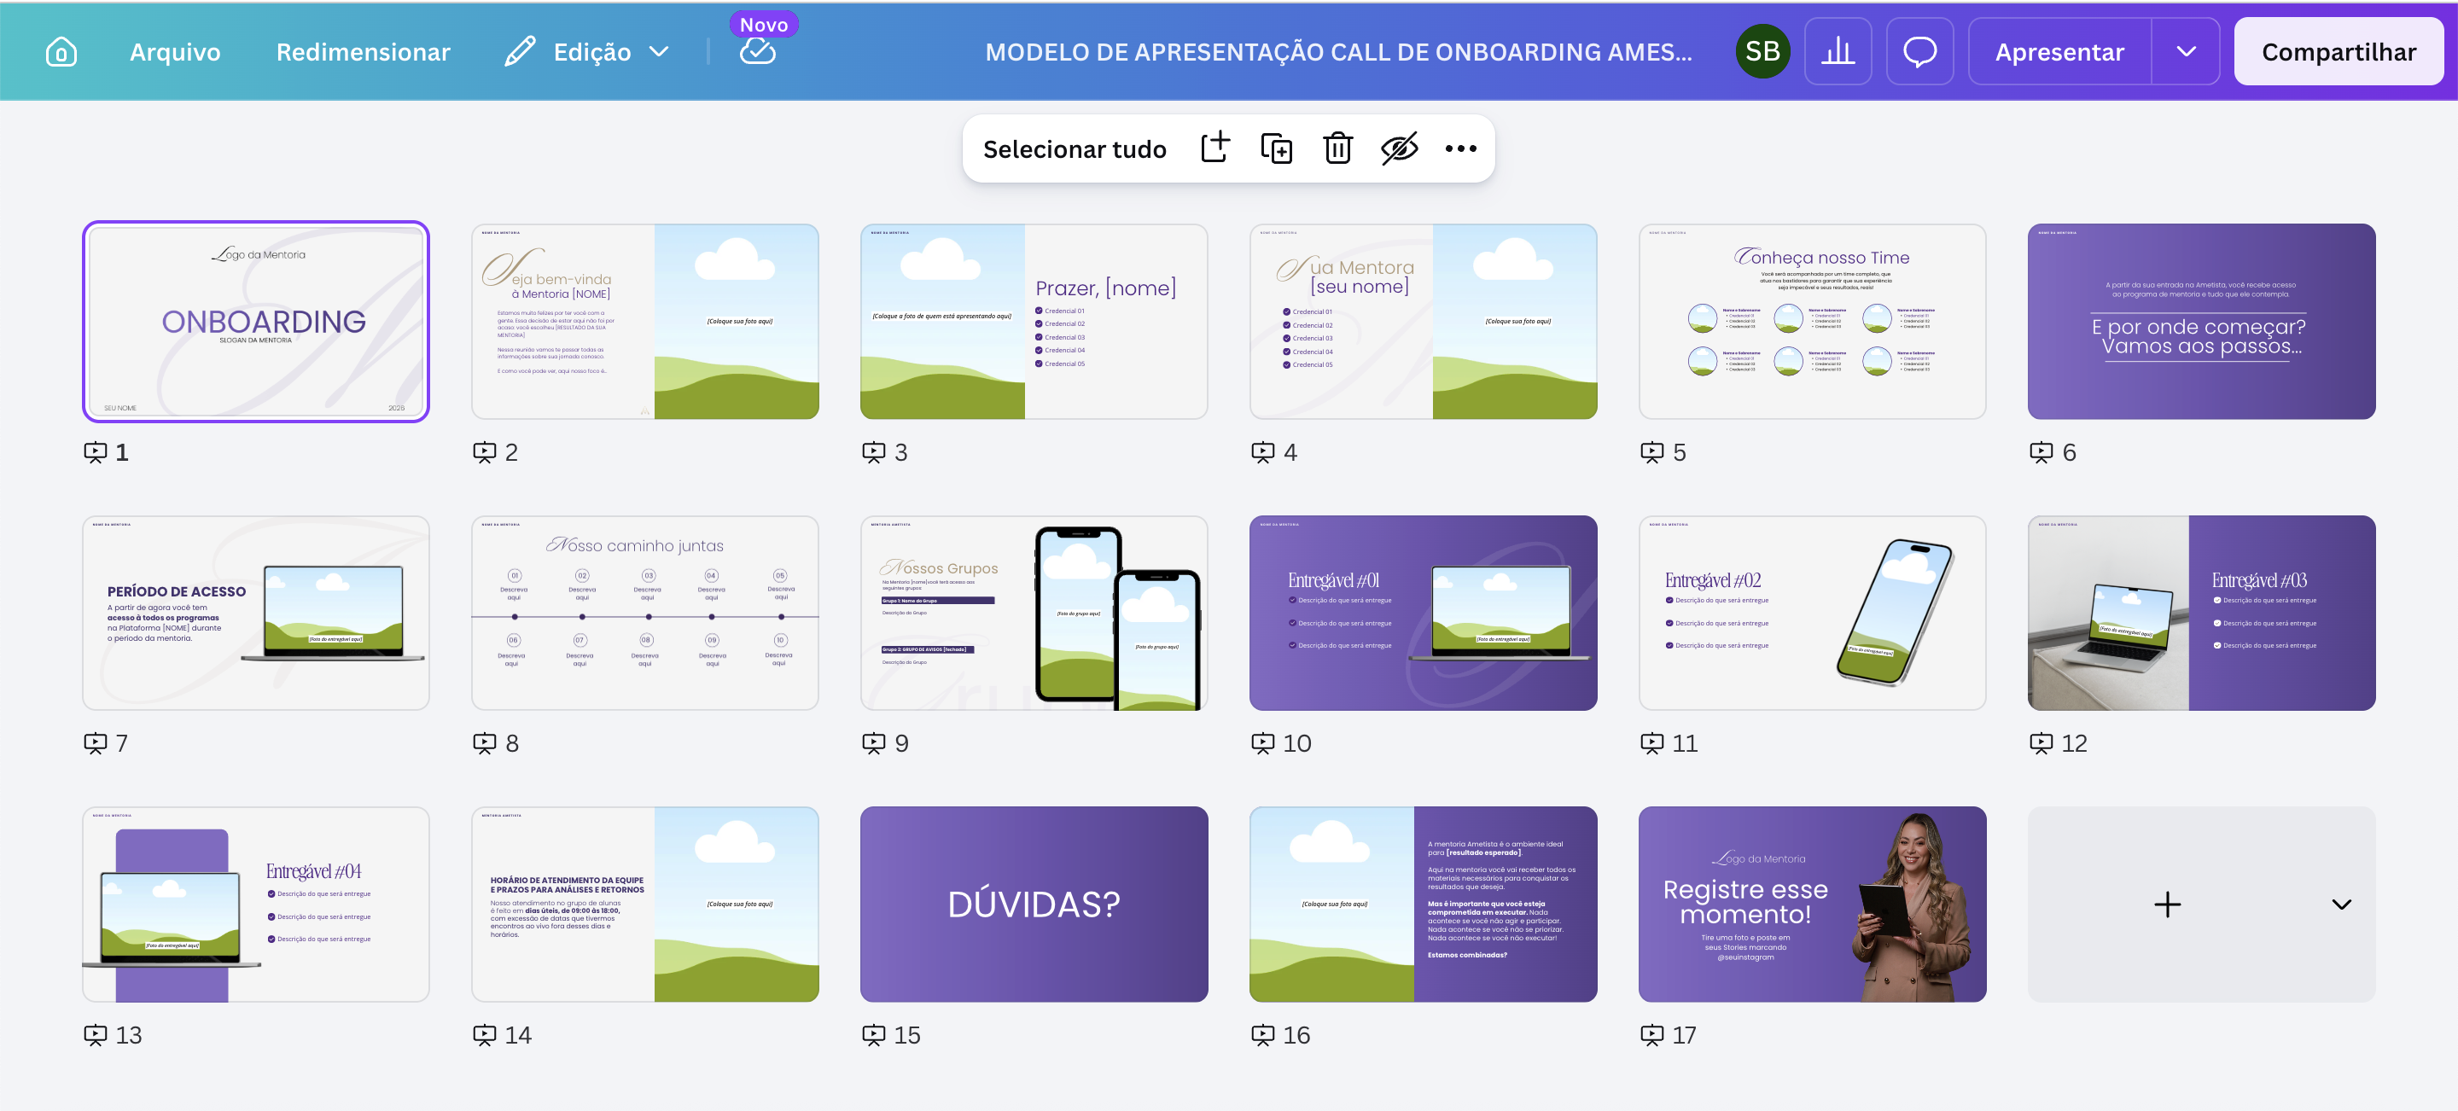2458x1111 pixels.
Task: Add a new page with plus button
Action: tap(2167, 904)
